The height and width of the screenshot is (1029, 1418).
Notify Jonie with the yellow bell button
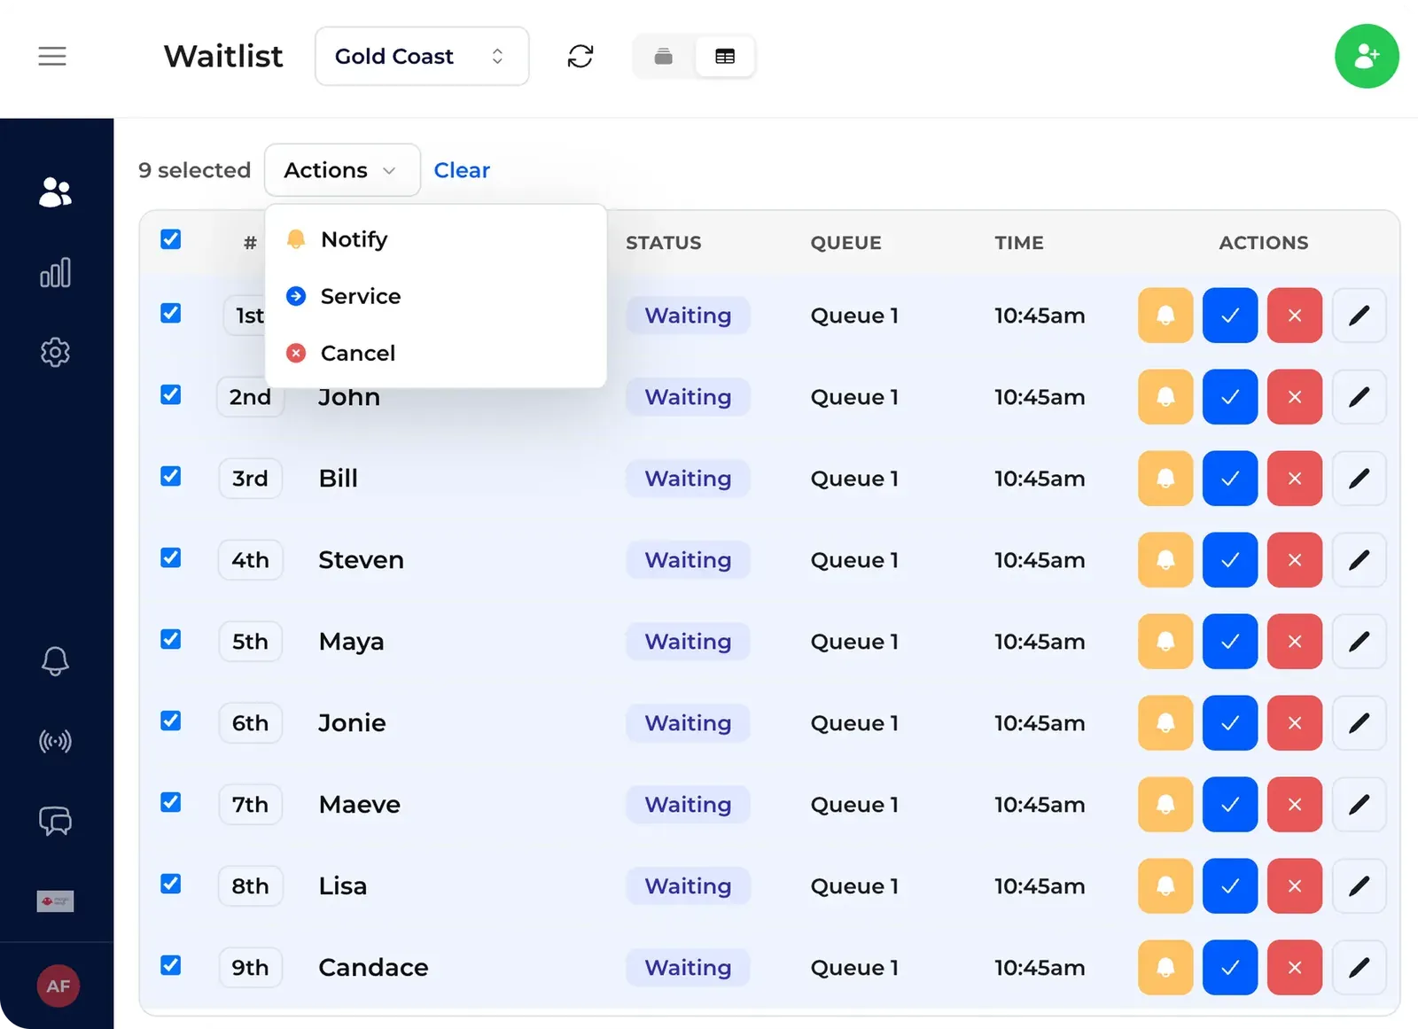[1165, 723]
